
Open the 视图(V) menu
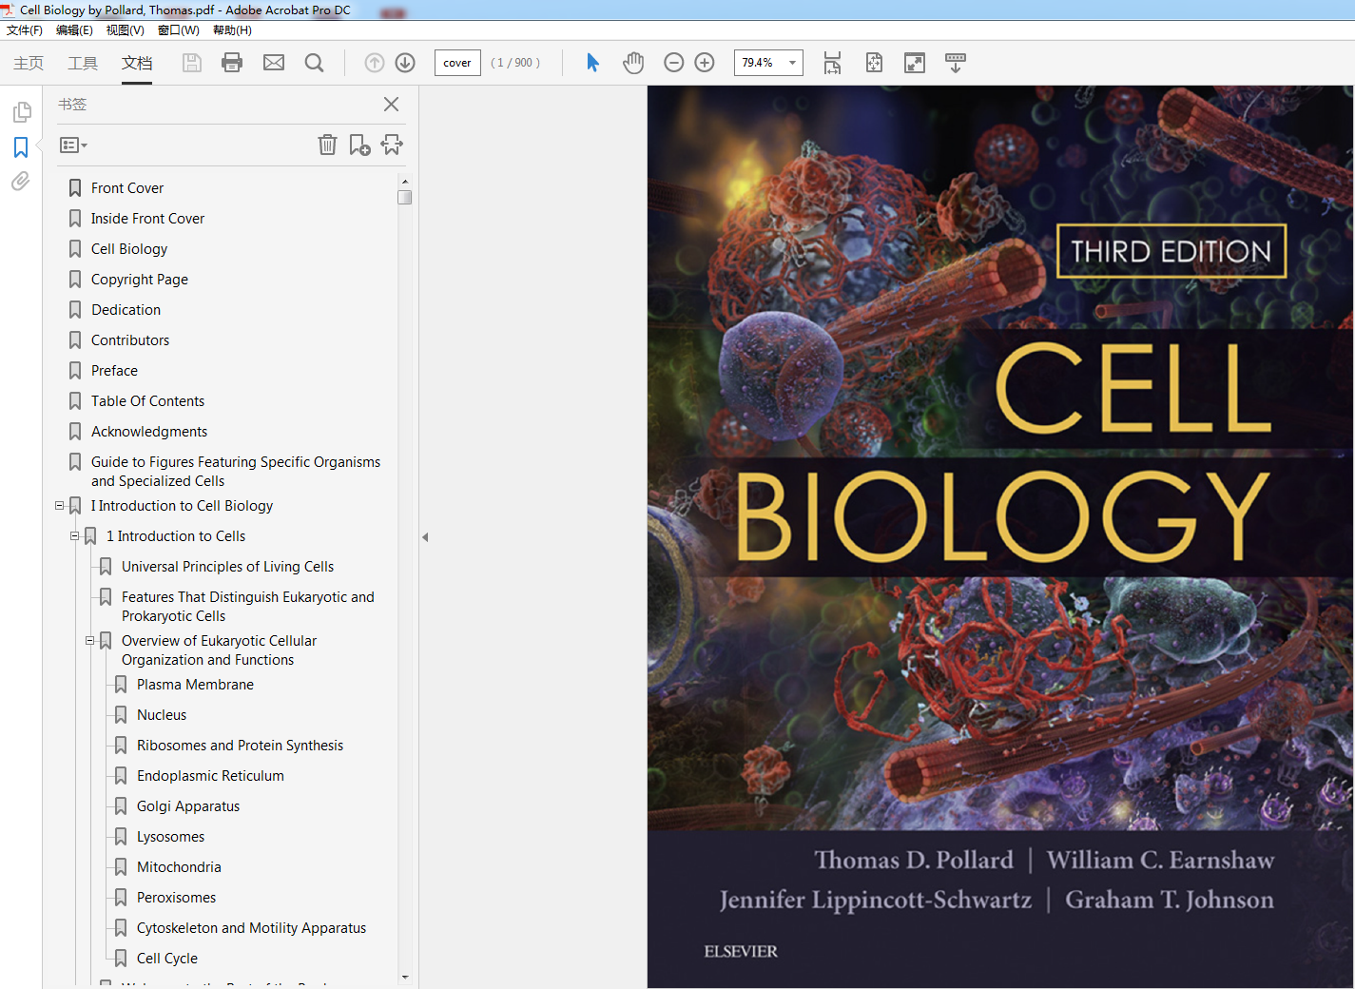(x=125, y=30)
